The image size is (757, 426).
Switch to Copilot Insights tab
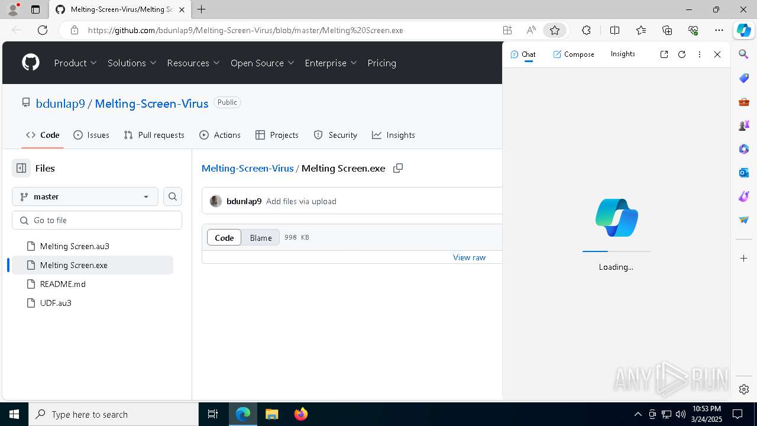point(623,54)
